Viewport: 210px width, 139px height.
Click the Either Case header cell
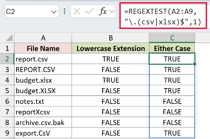[172, 48]
